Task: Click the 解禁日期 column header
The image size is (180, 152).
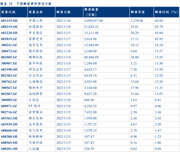Action: point(69,12)
